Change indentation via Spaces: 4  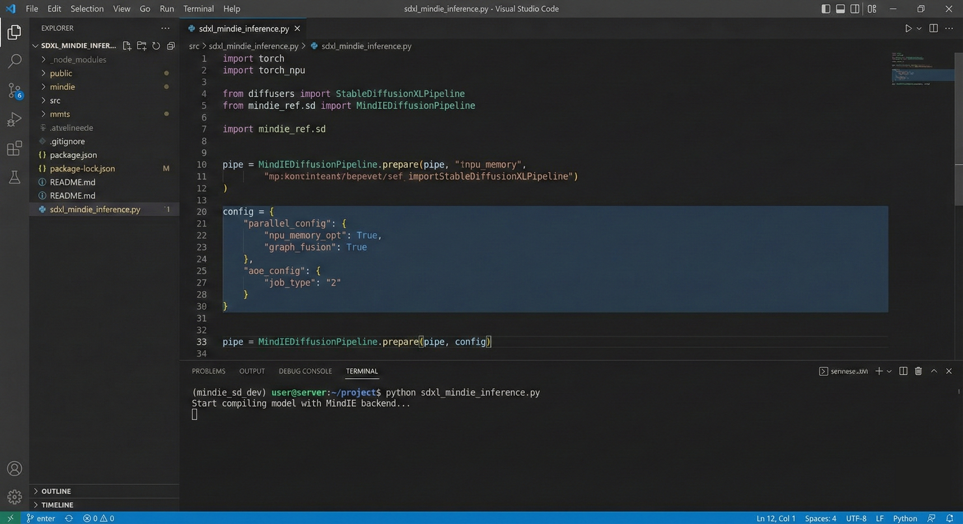point(820,518)
